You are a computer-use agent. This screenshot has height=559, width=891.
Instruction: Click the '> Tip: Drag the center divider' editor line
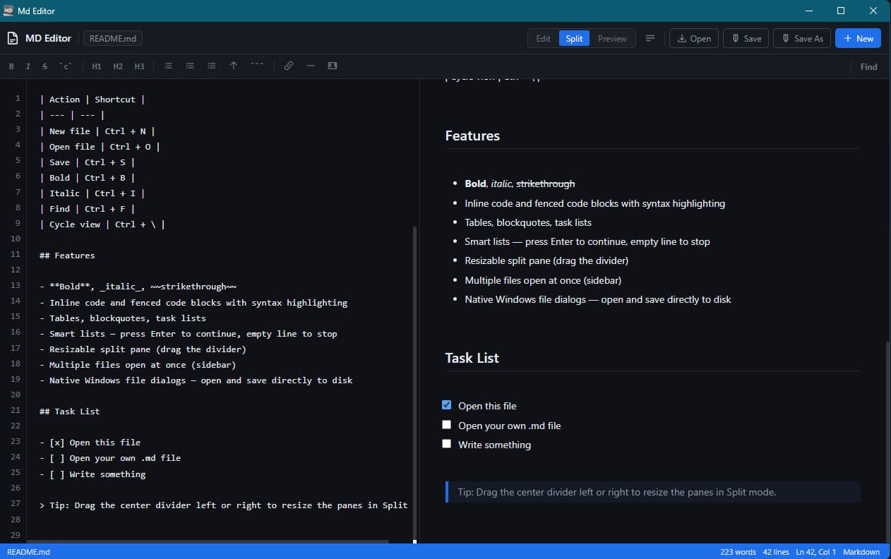[x=224, y=505]
